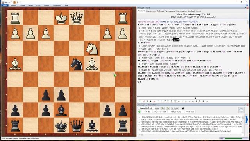Click the redo arrow icon
Screen dimensions: 250x141
point(12,2)
